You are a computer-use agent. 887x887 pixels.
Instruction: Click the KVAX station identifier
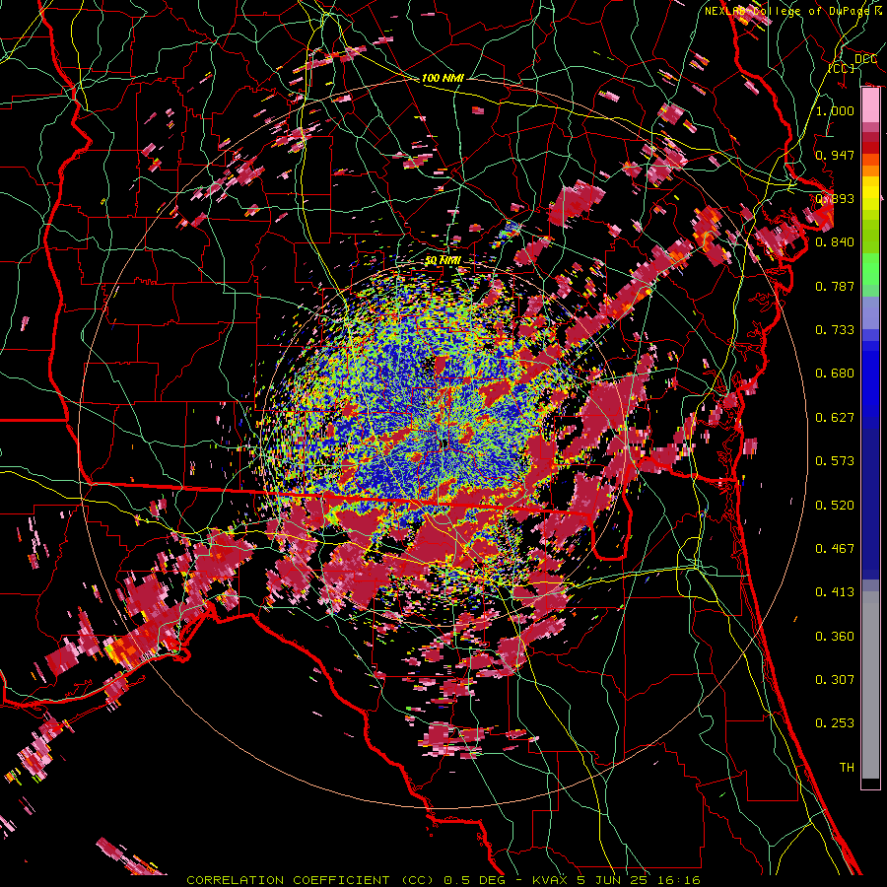click(x=552, y=880)
